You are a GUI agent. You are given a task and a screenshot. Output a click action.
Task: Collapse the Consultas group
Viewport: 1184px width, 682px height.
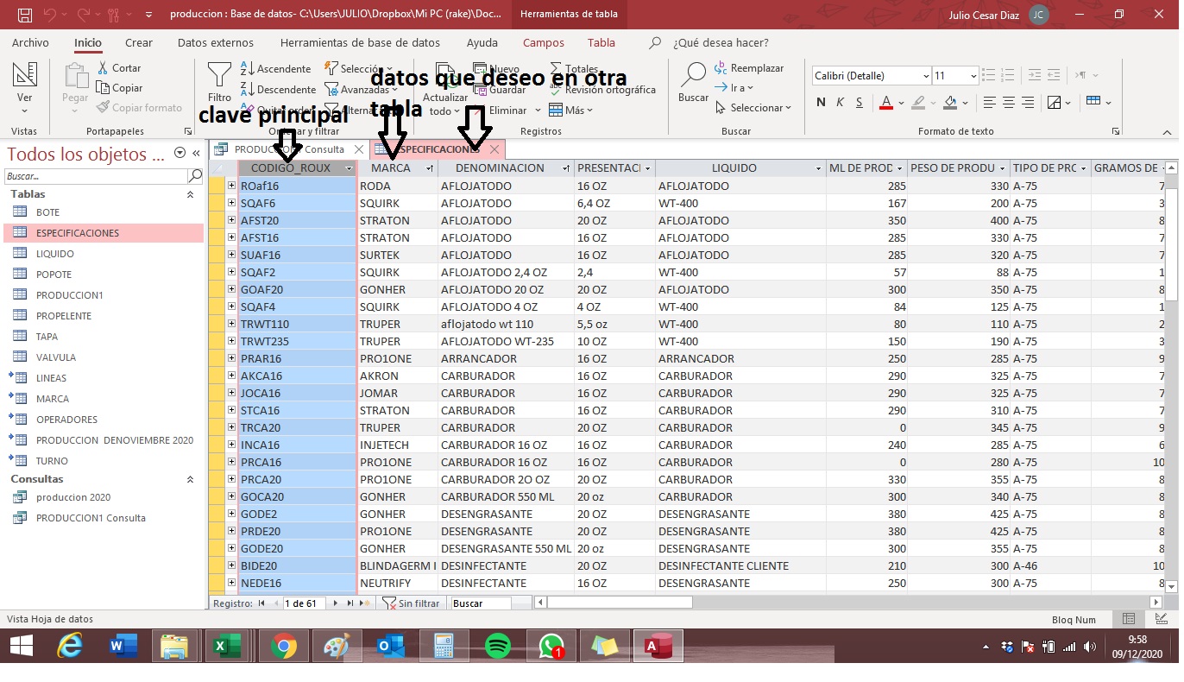point(191,479)
